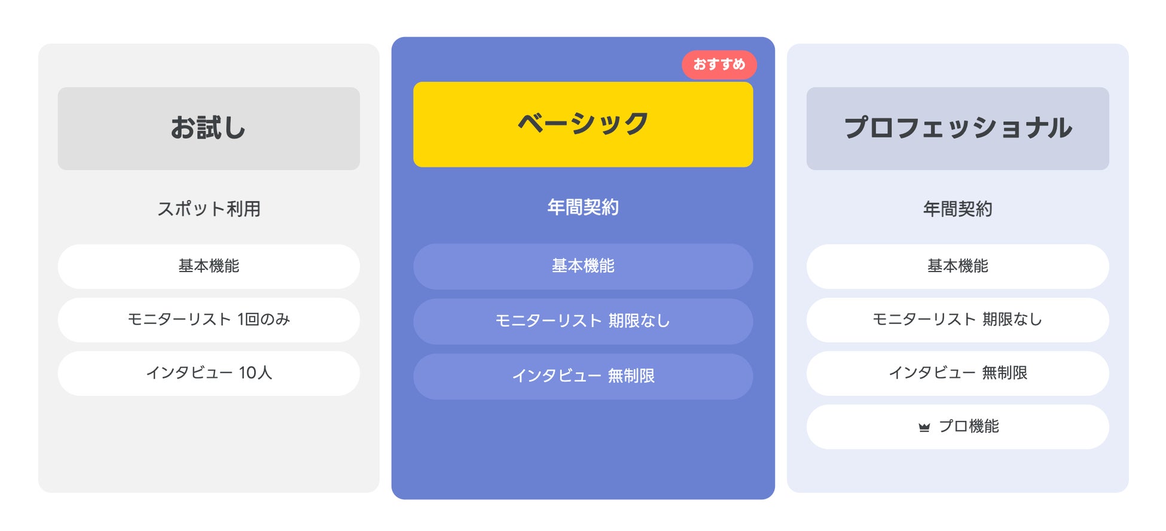Click empty space below インタビュー 10人
Image resolution: width=1166 pixels, height=531 pixels.
[209, 443]
